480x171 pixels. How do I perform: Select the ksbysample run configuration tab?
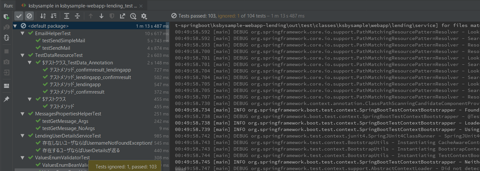point(81,5)
